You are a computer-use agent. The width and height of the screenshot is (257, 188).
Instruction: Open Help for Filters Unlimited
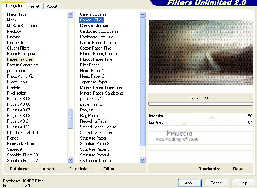(x=243, y=183)
